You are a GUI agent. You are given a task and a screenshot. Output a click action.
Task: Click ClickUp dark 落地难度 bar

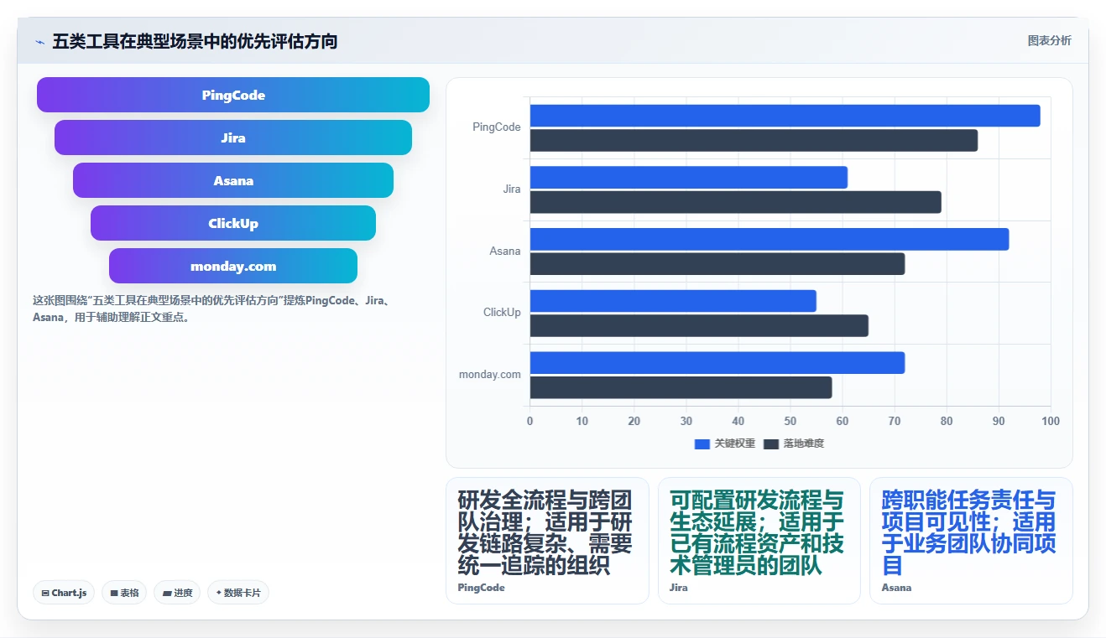[699, 325]
